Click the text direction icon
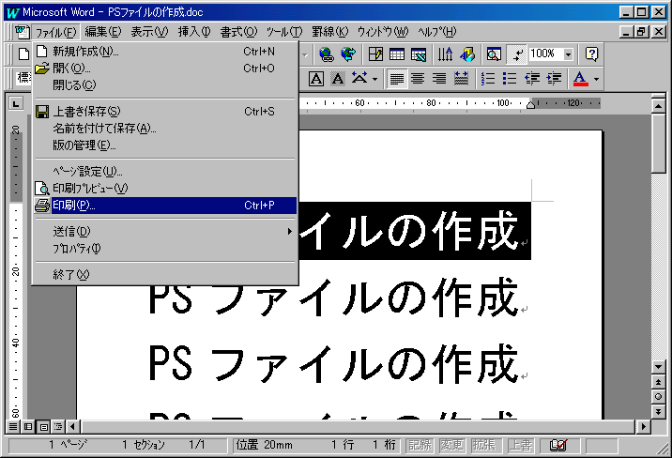The width and height of the screenshot is (672, 458). click(x=445, y=54)
